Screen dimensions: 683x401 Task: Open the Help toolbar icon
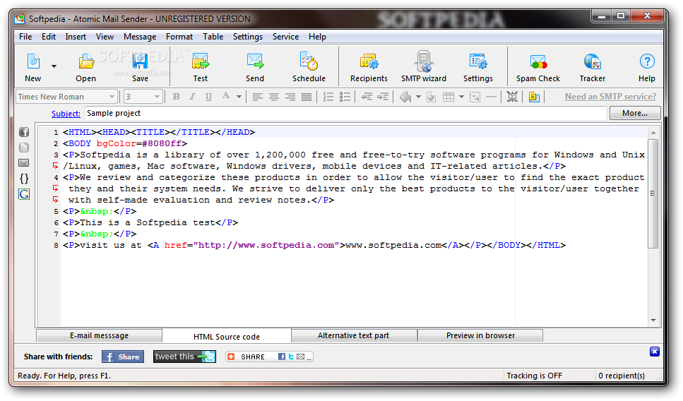(647, 66)
